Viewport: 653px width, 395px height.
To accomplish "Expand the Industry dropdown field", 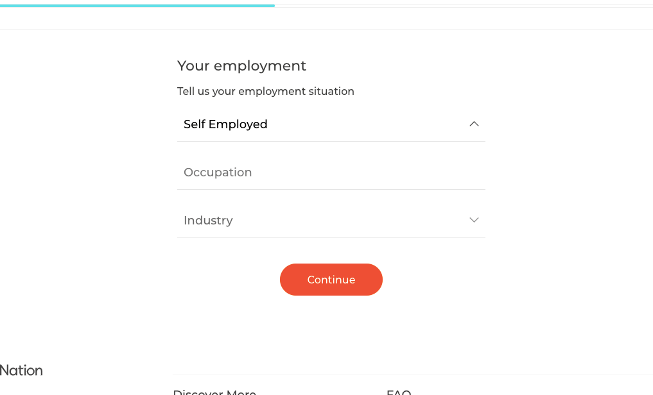I will 331,220.
